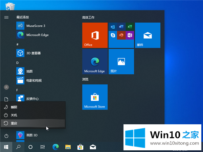Open Cortana circle on taskbar
The height and width of the screenshot is (152, 203).
coord(30,147)
